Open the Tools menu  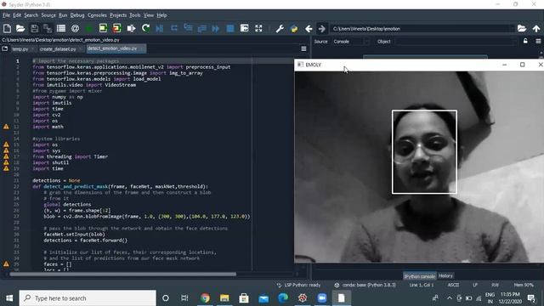(x=135, y=15)
